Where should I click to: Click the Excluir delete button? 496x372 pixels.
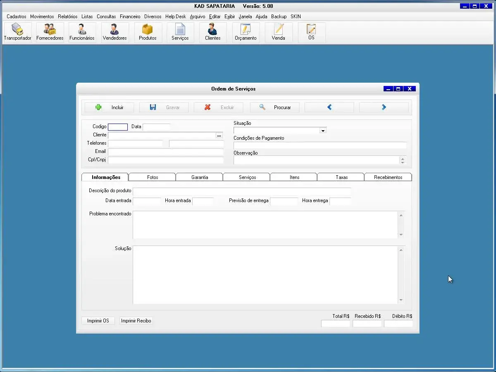(x=219, y=107)
